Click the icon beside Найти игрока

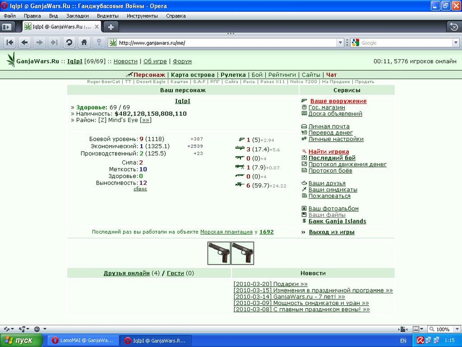point(305,152)
